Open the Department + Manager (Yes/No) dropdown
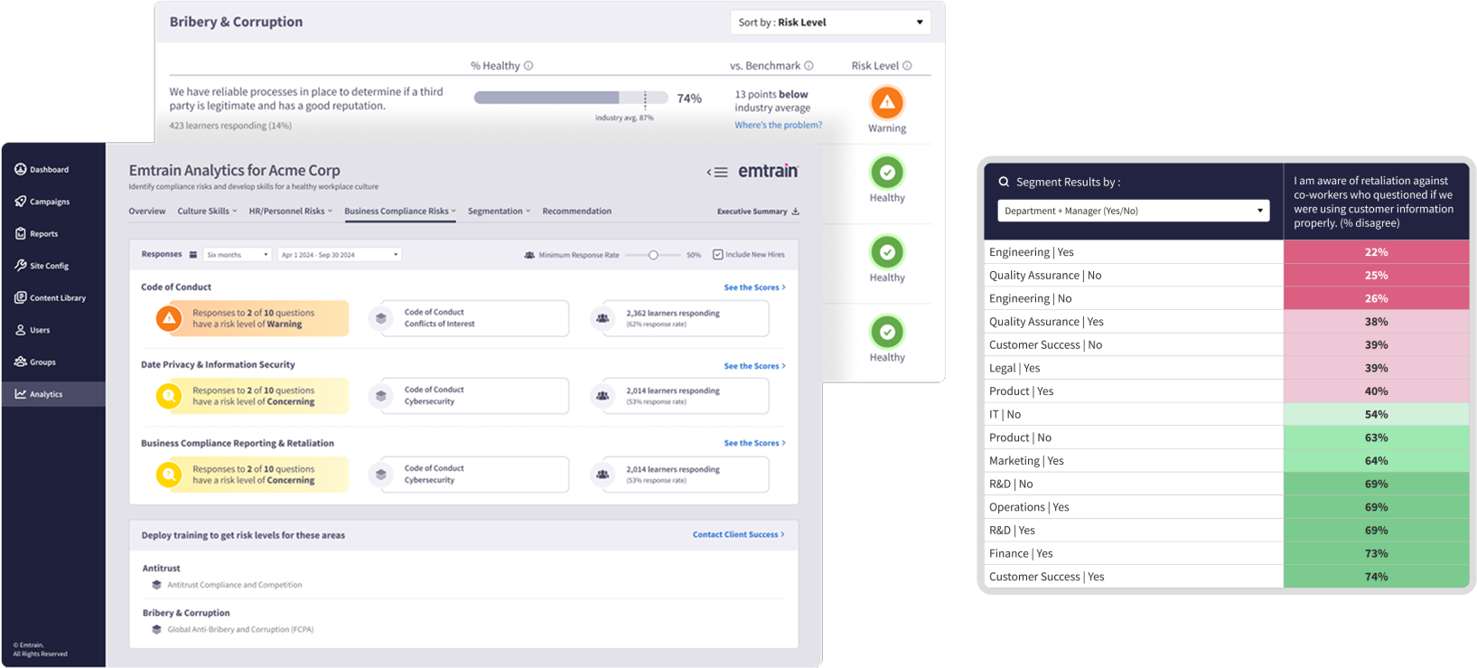This screenshot has width=1477, height=668. coord(1133,211)
